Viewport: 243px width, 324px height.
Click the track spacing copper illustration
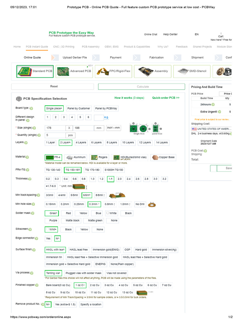coord(117,195)
